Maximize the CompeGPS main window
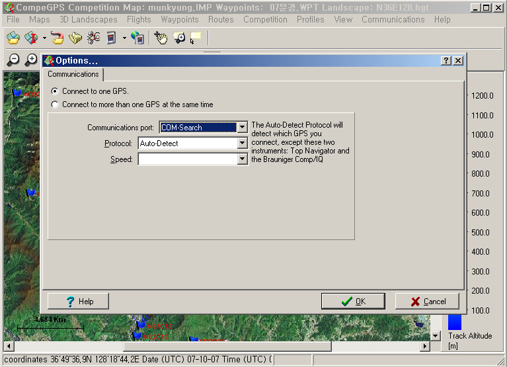The height and width of the screenshot is (367, 507). 486,7
